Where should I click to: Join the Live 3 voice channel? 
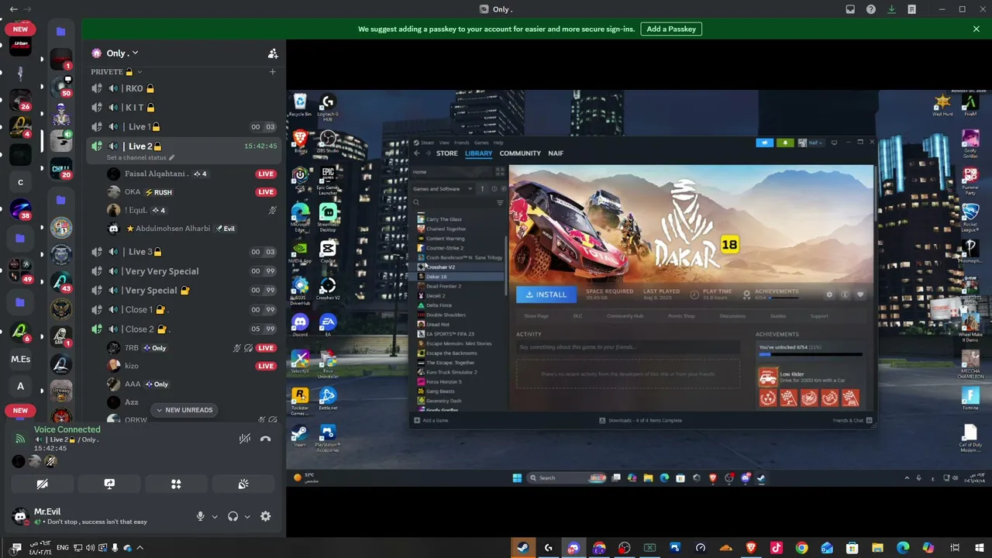pos(184,252)
